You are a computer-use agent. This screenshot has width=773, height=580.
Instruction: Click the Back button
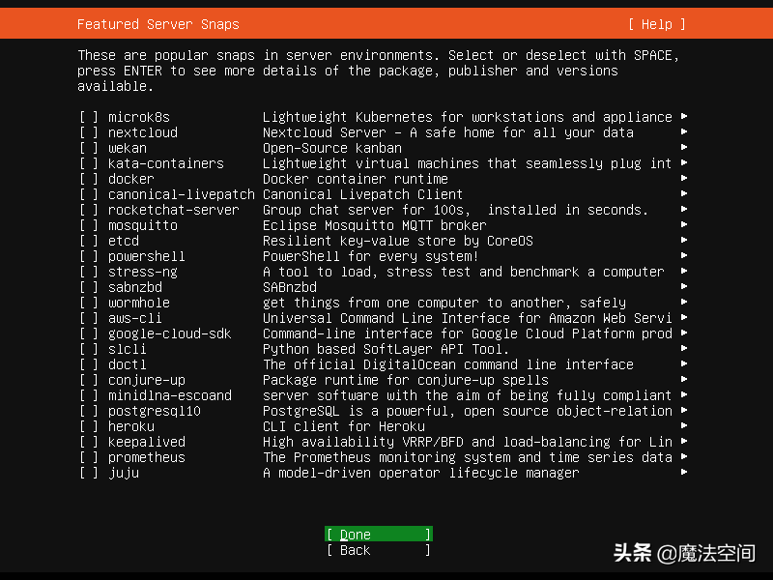tap(379, 550)
